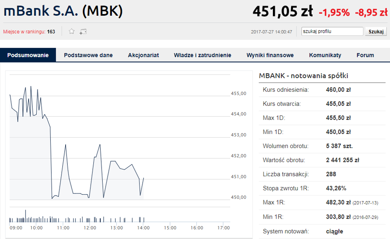Viewport: 390px width, 239px height.
Task: Add company to favorites with star icon
Action: pos(72,31)
